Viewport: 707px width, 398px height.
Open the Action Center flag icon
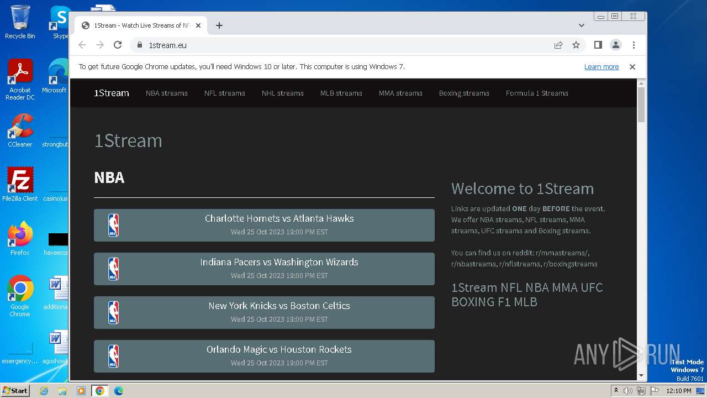pos(655,391)
